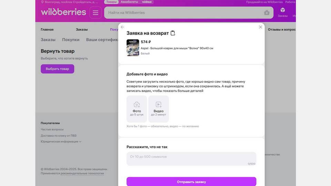Click the Найти на Wildberries search field
The image size is (331, 186).
point(184,13)
